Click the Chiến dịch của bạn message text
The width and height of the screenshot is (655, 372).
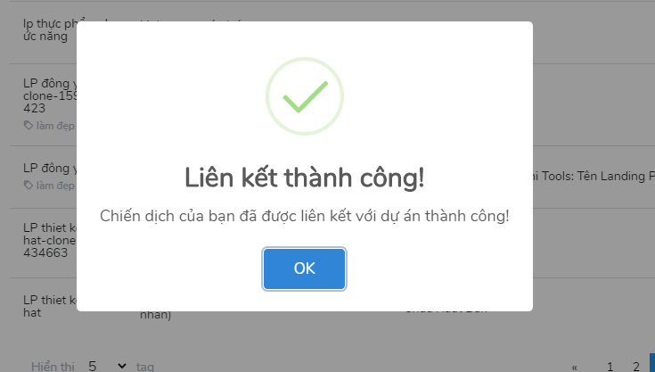tap(305, 216)
